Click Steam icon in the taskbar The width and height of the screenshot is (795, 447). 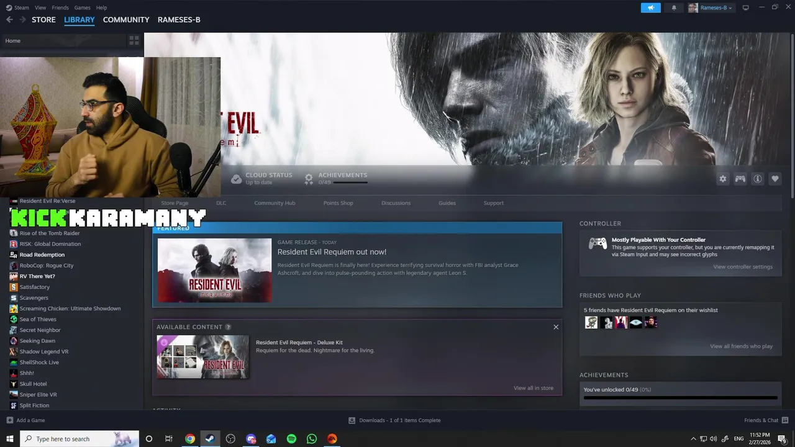[x=210, y=439]
